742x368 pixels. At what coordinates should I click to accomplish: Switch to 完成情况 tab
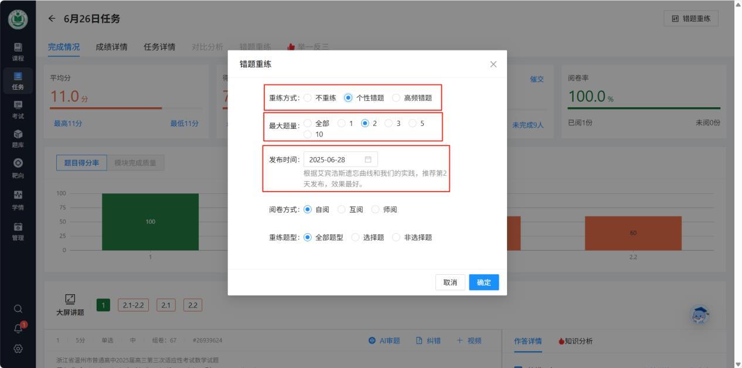point(64,47)
